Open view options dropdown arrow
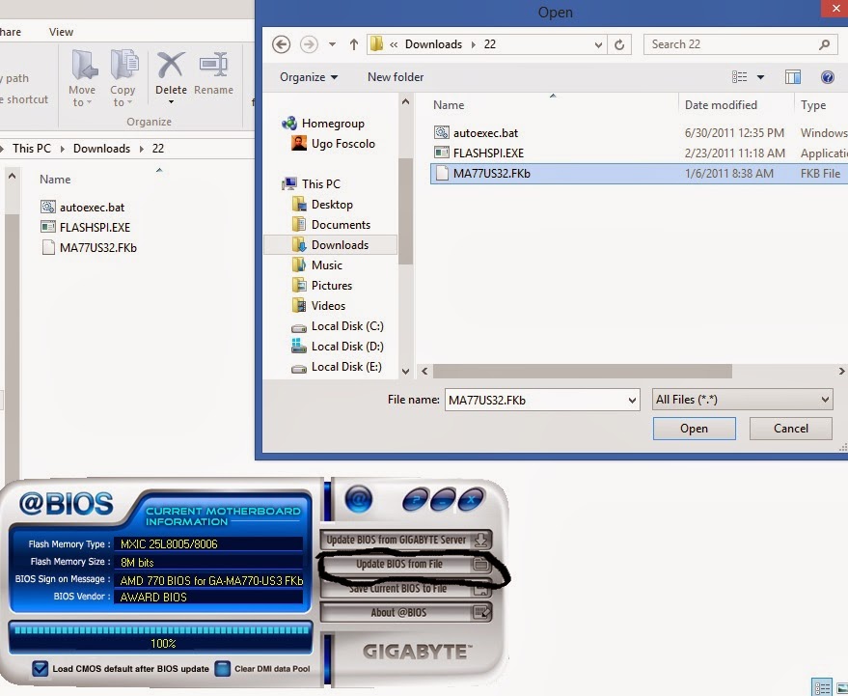Image resolution: width=848 pixels, height=696 pixels. 760,77
